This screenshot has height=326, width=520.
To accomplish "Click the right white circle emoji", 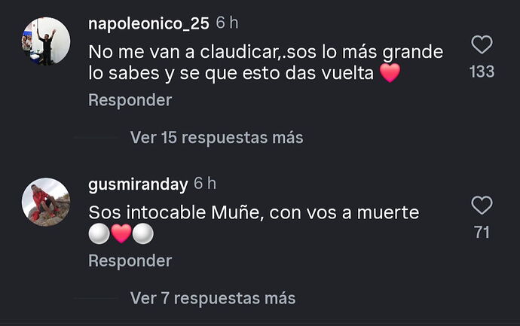I will pos(143,235).
